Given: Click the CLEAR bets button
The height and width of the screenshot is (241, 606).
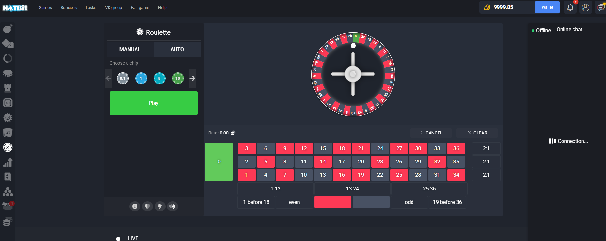Looking at the screenshot, I should click(477, 133).
